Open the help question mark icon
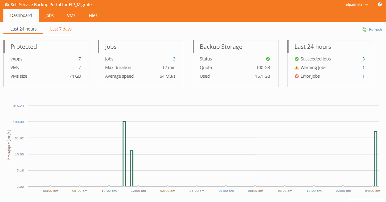The height and width of the screenshot is (202, 386). pyautogui.click(x=380, y=5)
